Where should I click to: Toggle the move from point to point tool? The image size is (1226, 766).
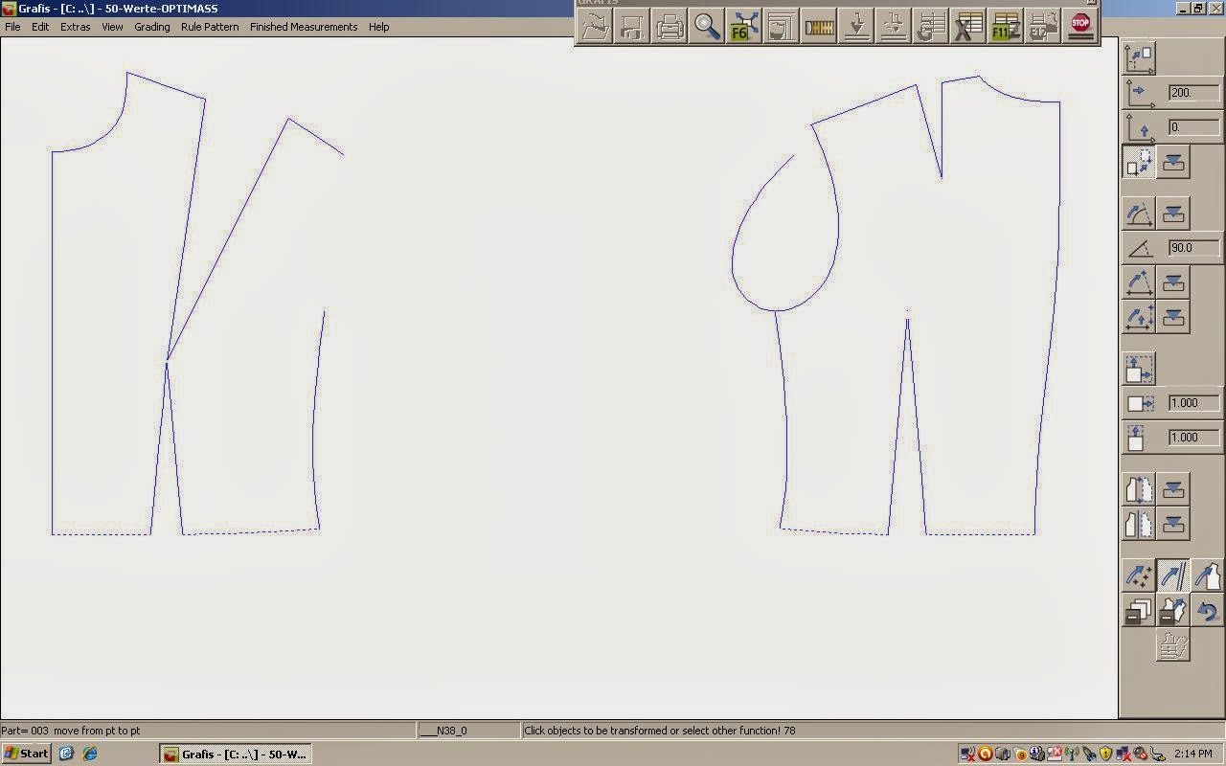point(1139,163)
